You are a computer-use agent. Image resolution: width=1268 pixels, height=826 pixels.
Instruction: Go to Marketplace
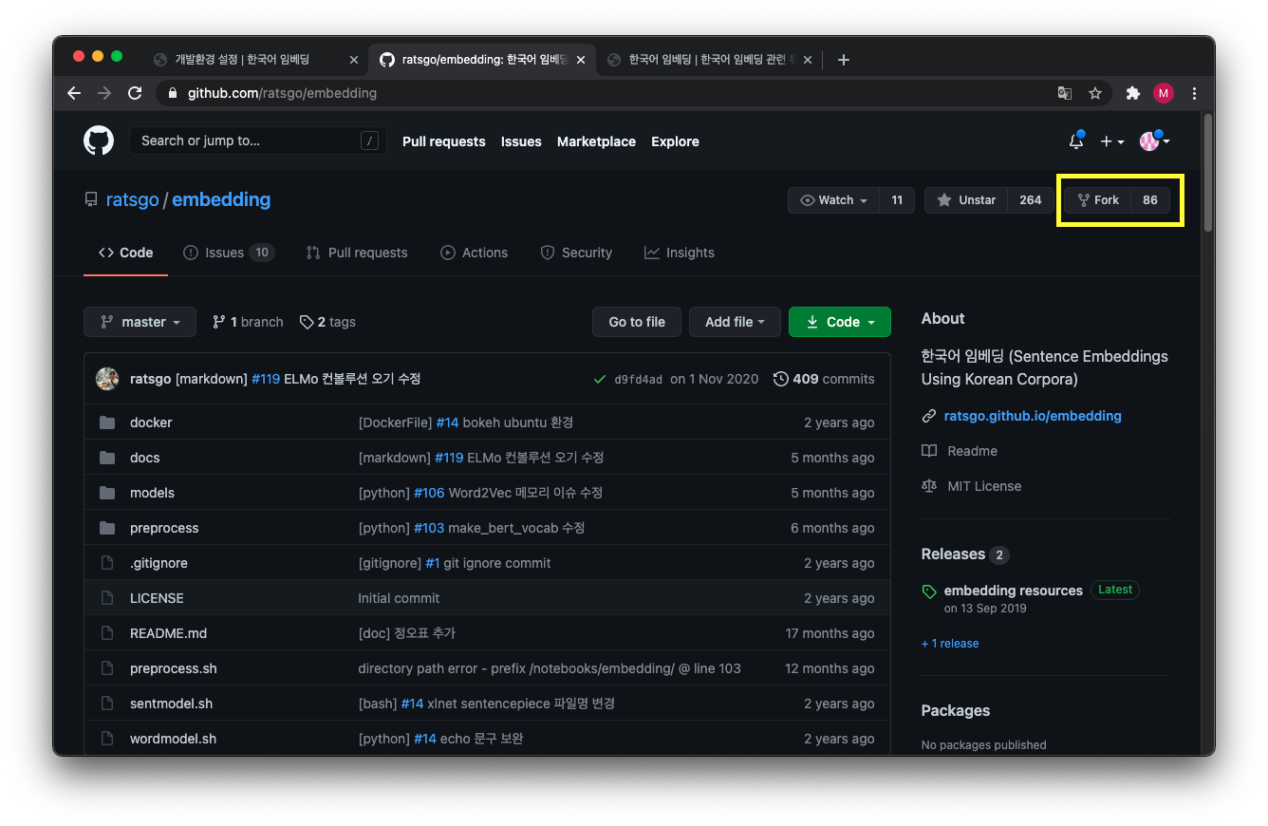point(596,141)
